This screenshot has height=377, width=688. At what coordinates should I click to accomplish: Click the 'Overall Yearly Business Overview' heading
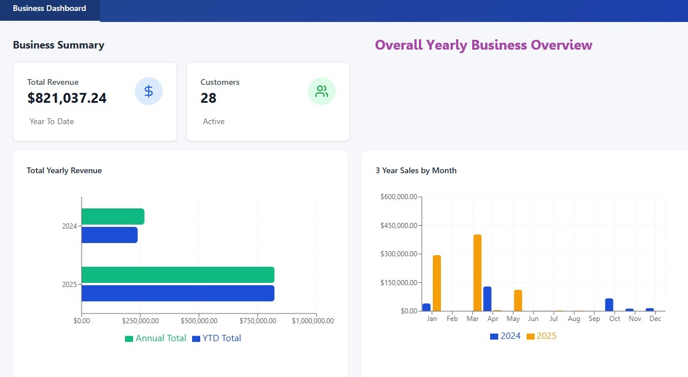[x=484, y=45]
